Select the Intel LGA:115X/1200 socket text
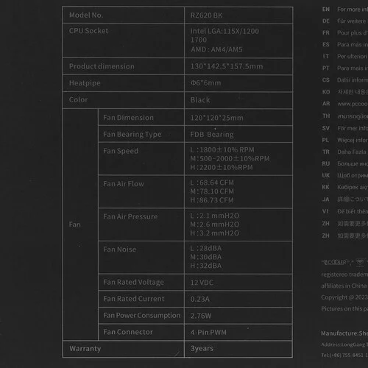The height and width of the screenshot is (368, 368). 224,31
